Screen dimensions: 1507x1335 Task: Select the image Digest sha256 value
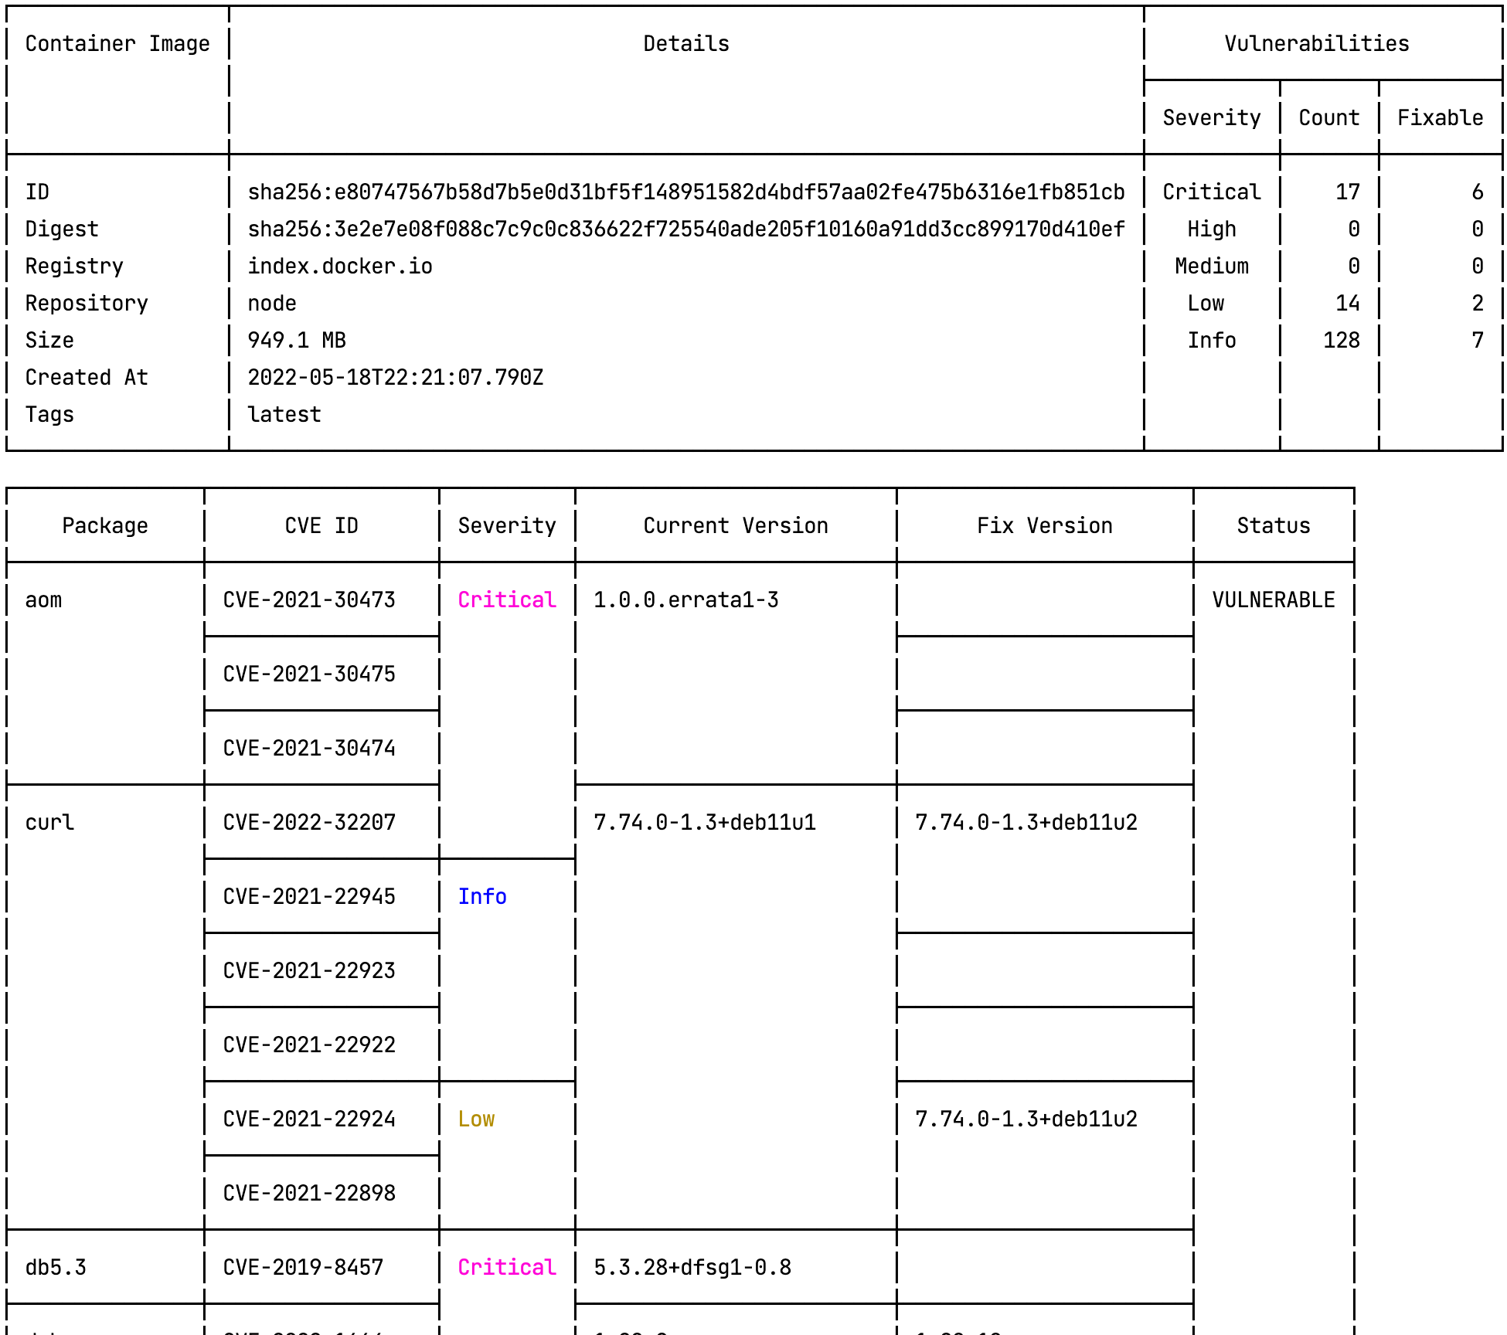pos(686,229)
